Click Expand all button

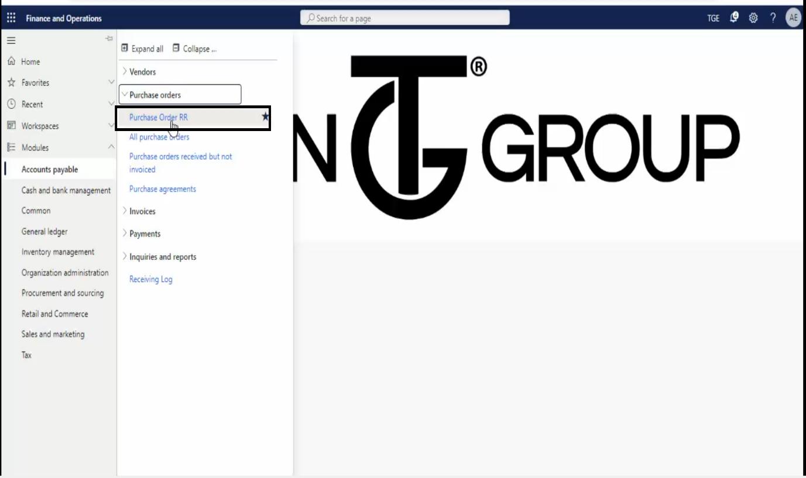coord(142,49)
